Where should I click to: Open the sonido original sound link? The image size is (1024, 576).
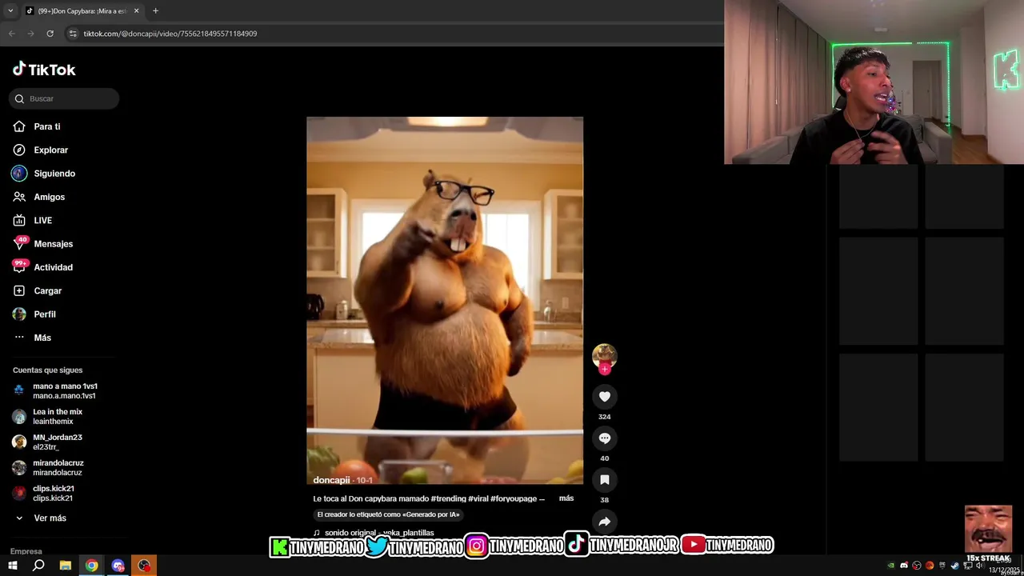374,533
